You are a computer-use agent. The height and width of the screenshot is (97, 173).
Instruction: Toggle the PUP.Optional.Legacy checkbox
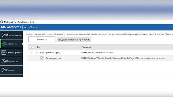click(x=31, y=53)
